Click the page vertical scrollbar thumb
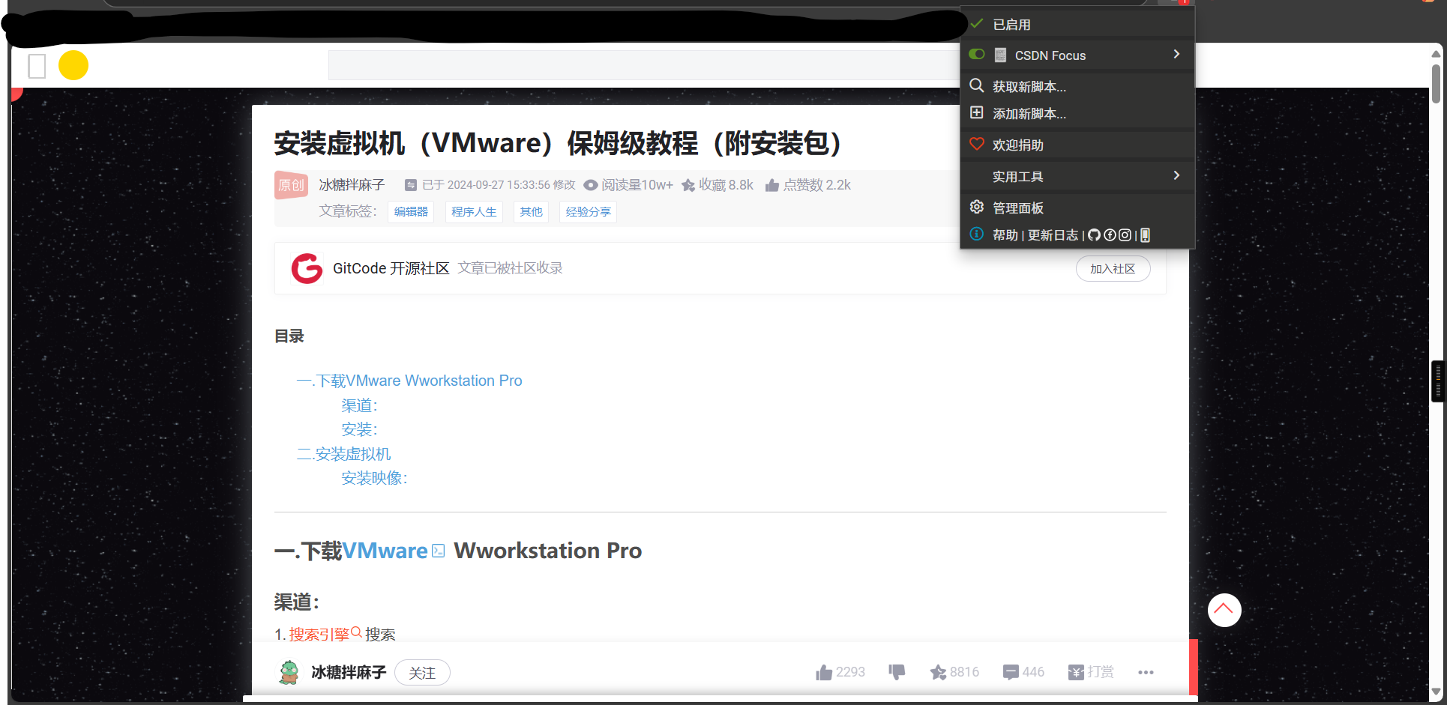Image resolution: width=1447 pixels, height=705 pixels. click(1436, 83)
